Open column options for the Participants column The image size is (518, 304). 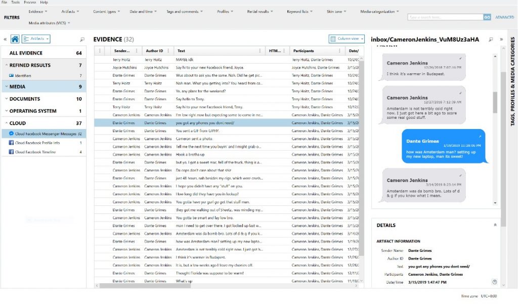(339, 51)
